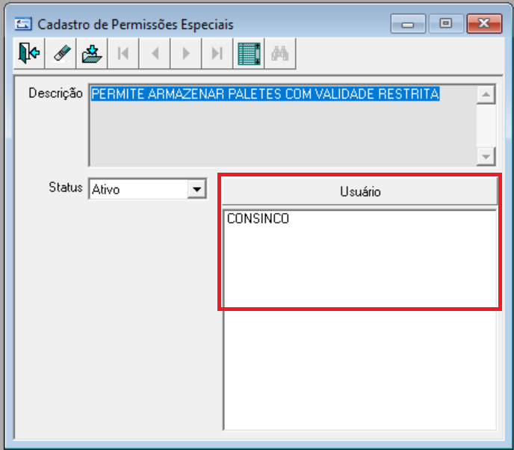514x450 pixels.
Task: Go to previous record arrow
Action: click(155, 54)
